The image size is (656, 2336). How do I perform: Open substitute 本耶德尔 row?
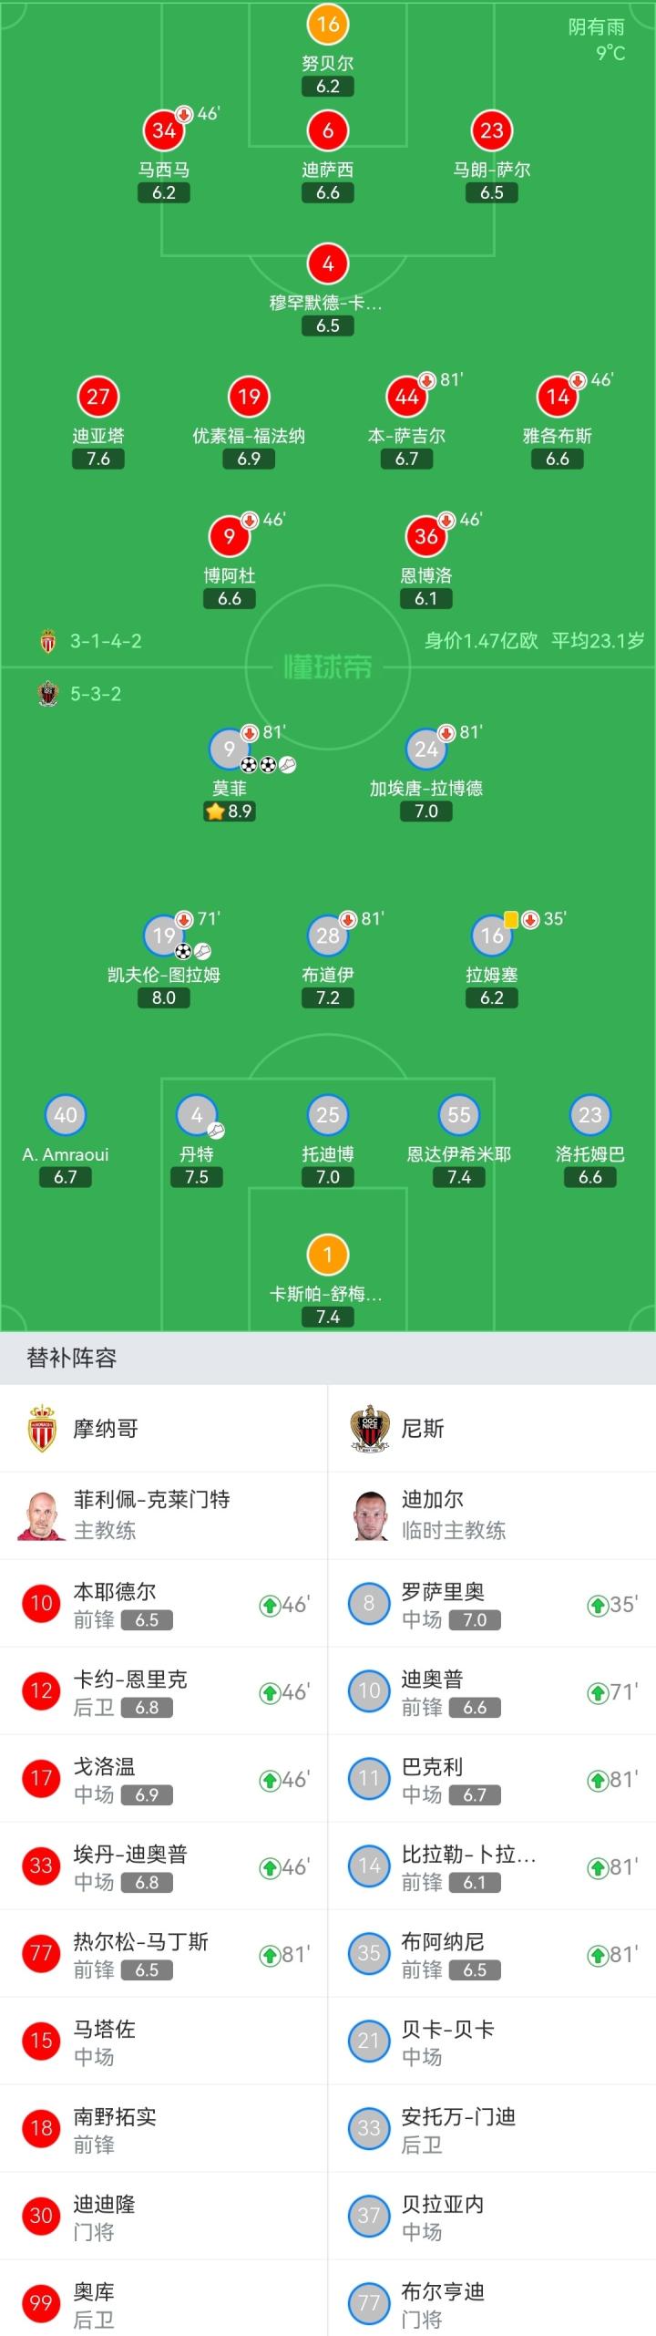coord(164,1604)
